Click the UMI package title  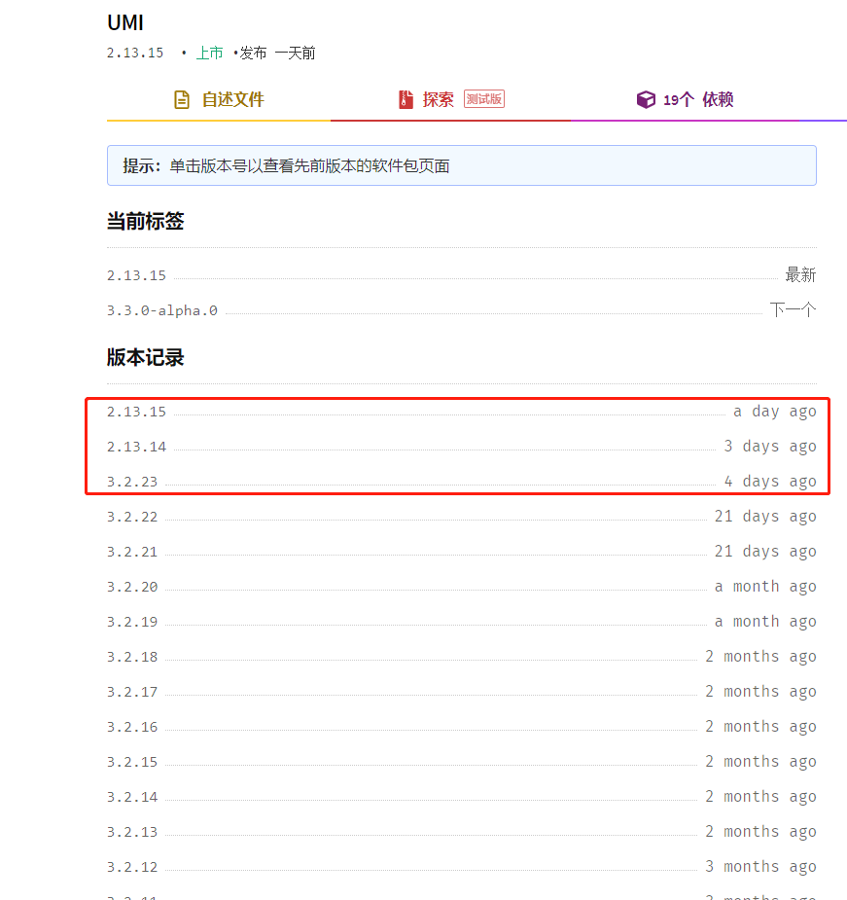[x=125, y=23]
